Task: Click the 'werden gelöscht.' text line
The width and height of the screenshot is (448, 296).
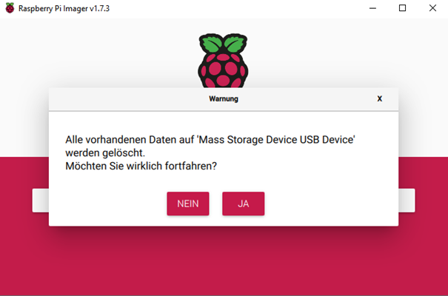Action: (x=105, y=153)
